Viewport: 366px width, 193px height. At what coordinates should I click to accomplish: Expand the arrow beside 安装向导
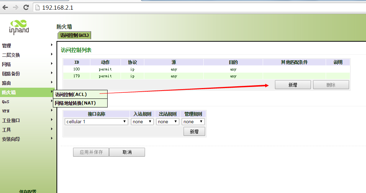pyautogui.click(x=51, y=138)
